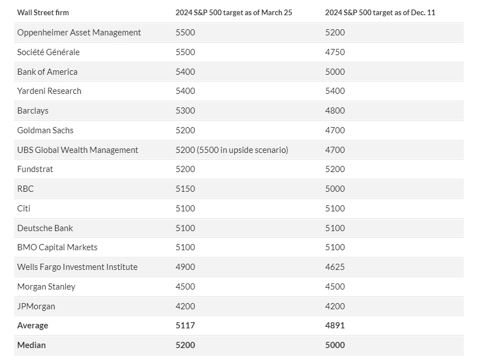
Task: Select the Deutsche Bank firm name
Action: (x=45, y=228)
